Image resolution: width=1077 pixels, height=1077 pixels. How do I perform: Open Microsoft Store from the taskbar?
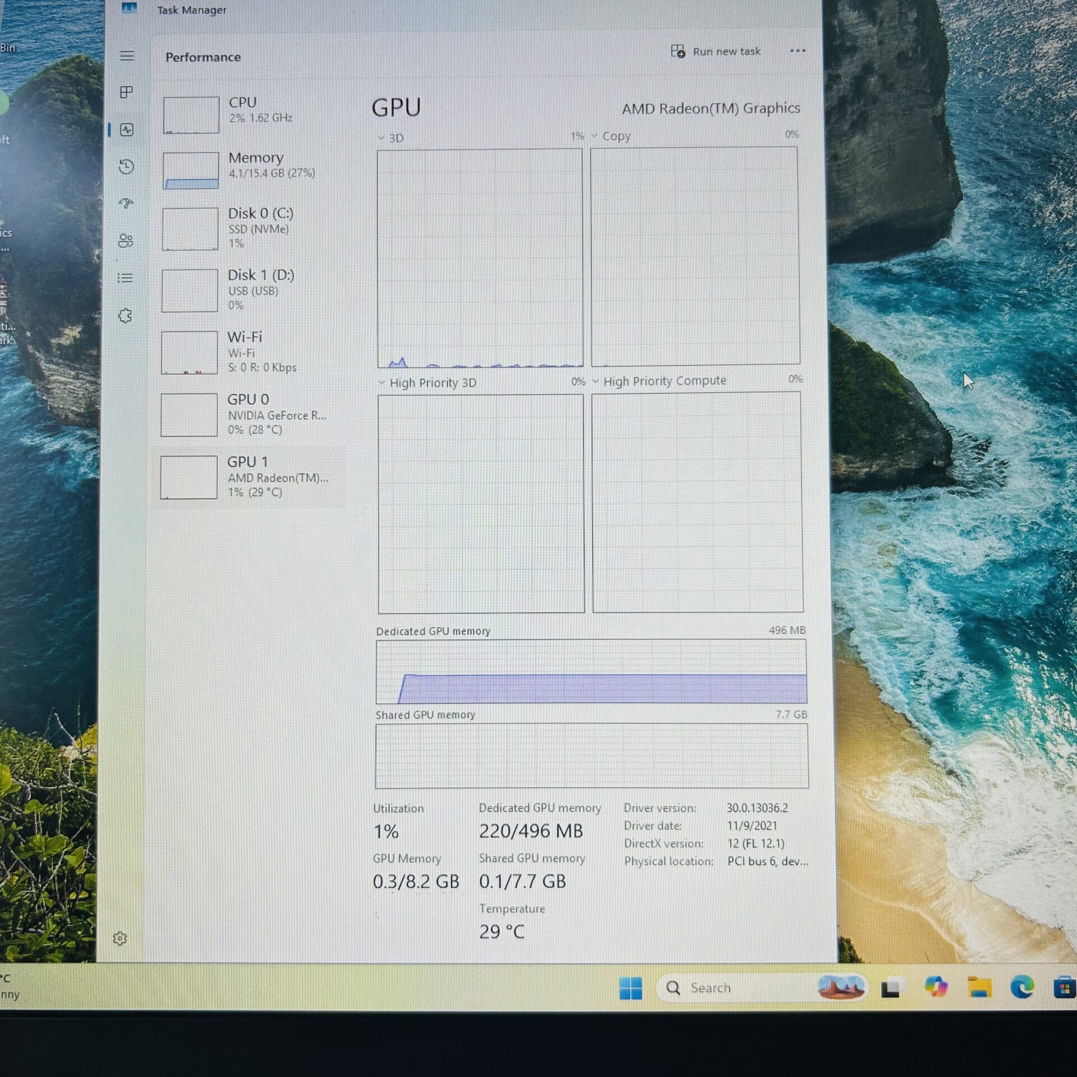1064,987
